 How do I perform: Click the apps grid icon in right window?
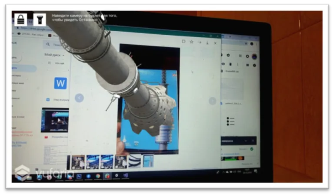[x=240, y=56]
